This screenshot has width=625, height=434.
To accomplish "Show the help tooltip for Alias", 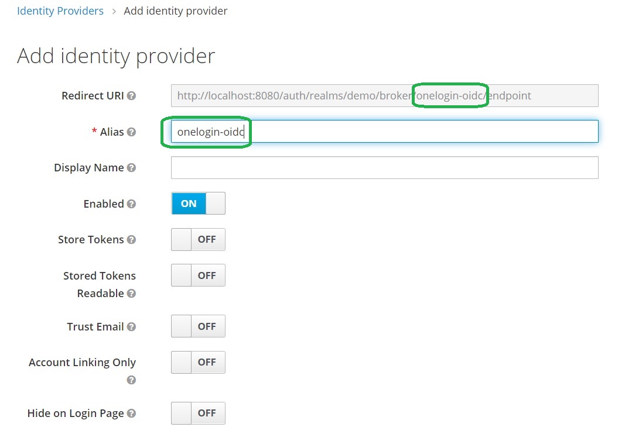I will click(x=131, y=132).
